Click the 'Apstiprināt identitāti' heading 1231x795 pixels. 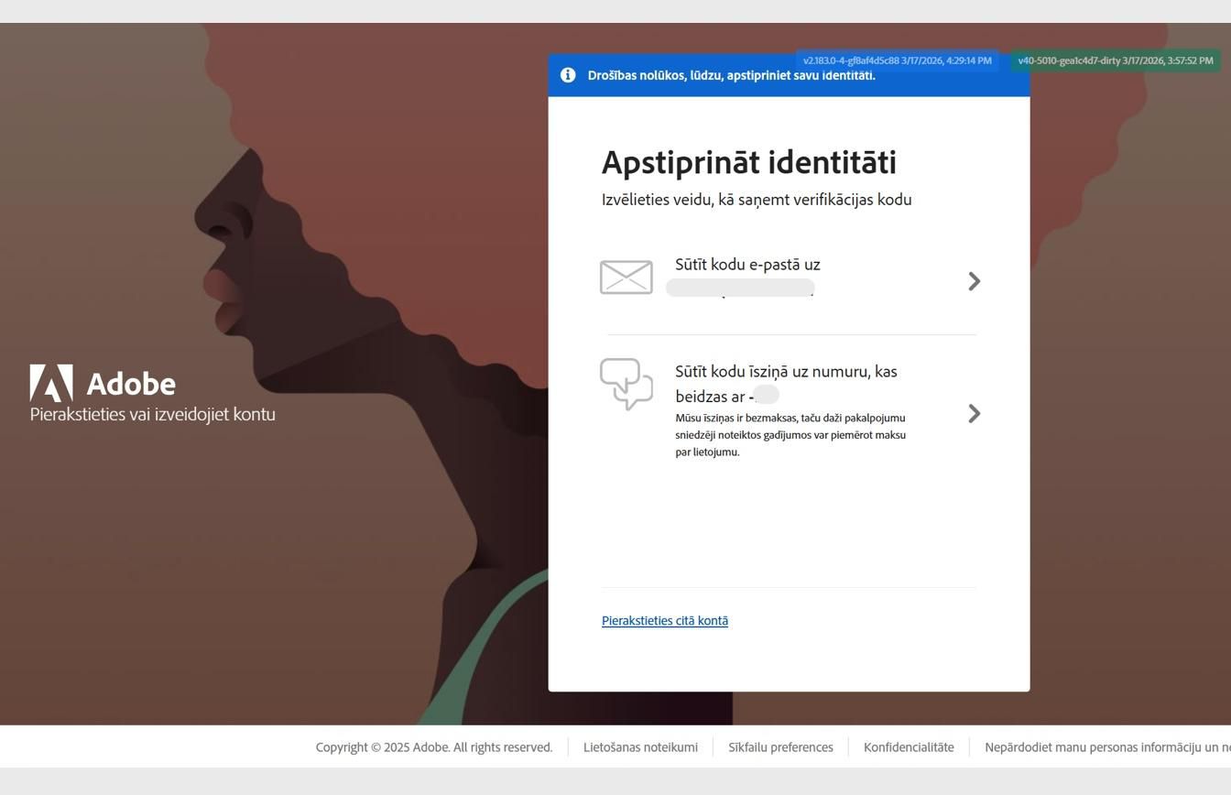pos(748,162)
